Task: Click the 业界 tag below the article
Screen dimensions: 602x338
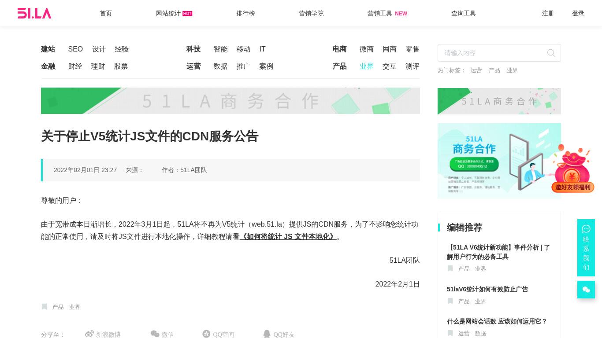Action: tap(74, 307)
